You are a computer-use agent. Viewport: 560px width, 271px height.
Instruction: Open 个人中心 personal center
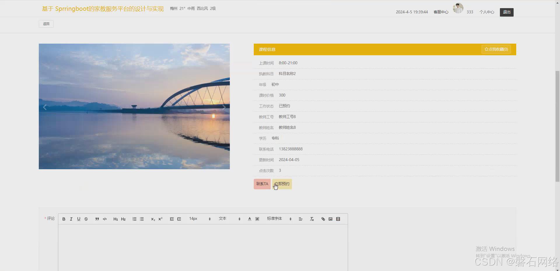pos(487,12)
